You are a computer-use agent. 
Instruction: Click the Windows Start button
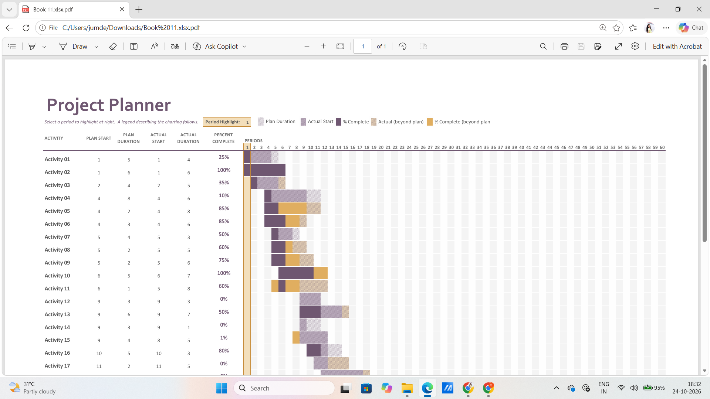click(222, 388)
